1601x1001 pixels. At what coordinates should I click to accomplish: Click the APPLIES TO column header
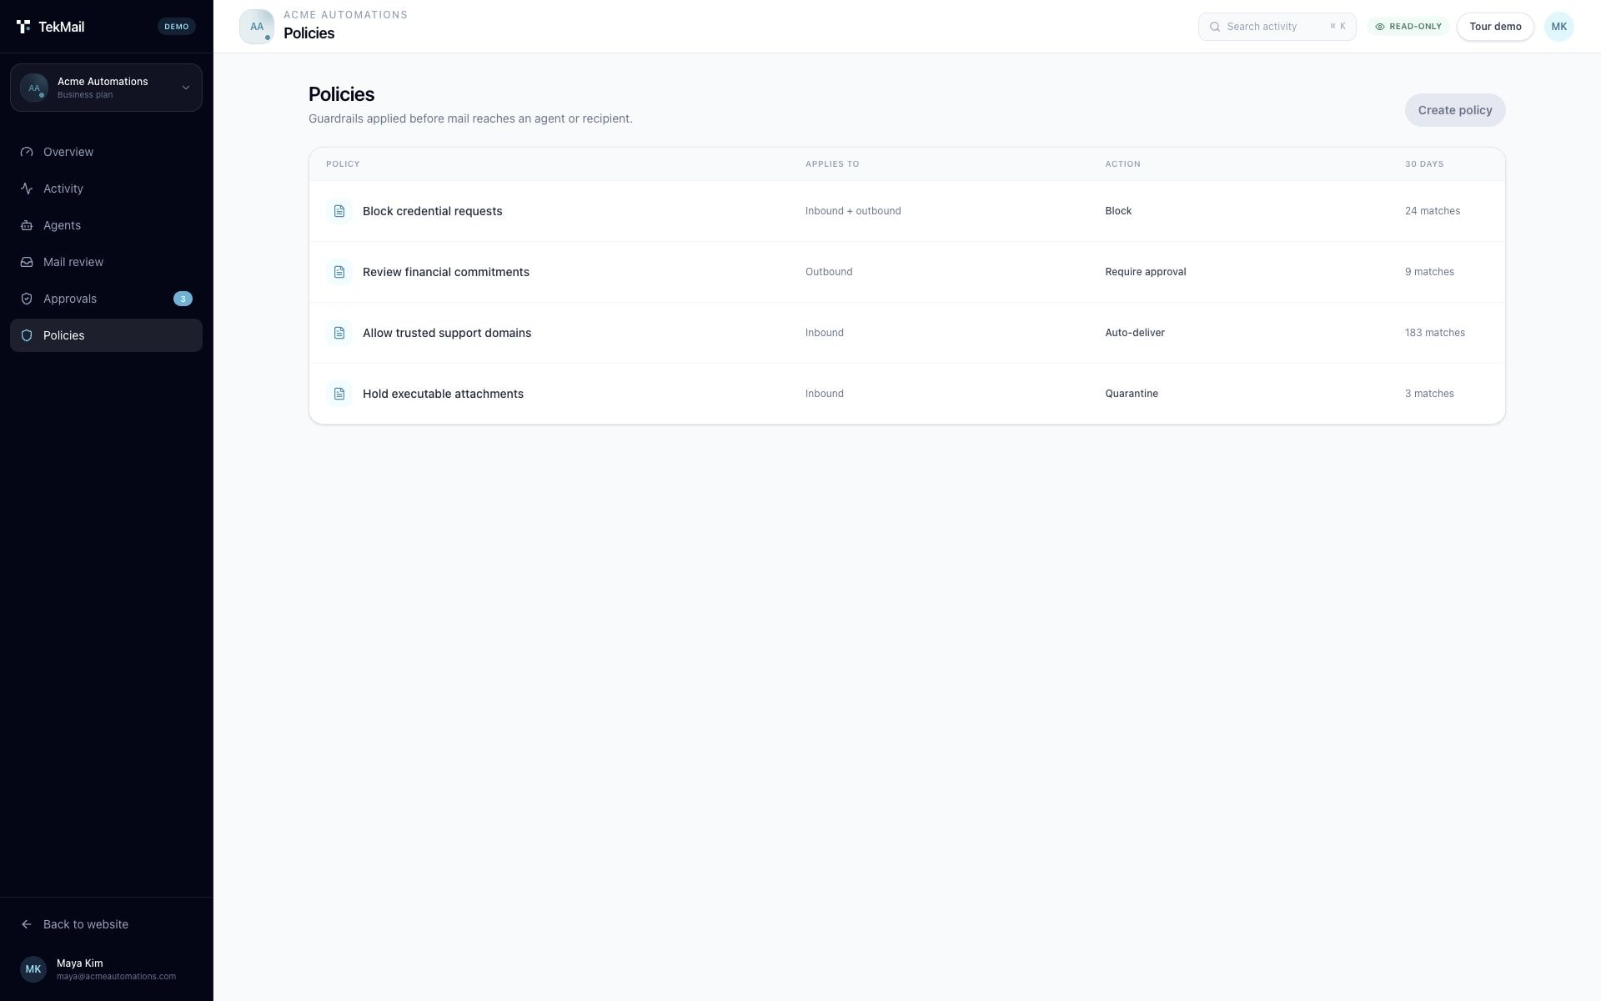832,164
